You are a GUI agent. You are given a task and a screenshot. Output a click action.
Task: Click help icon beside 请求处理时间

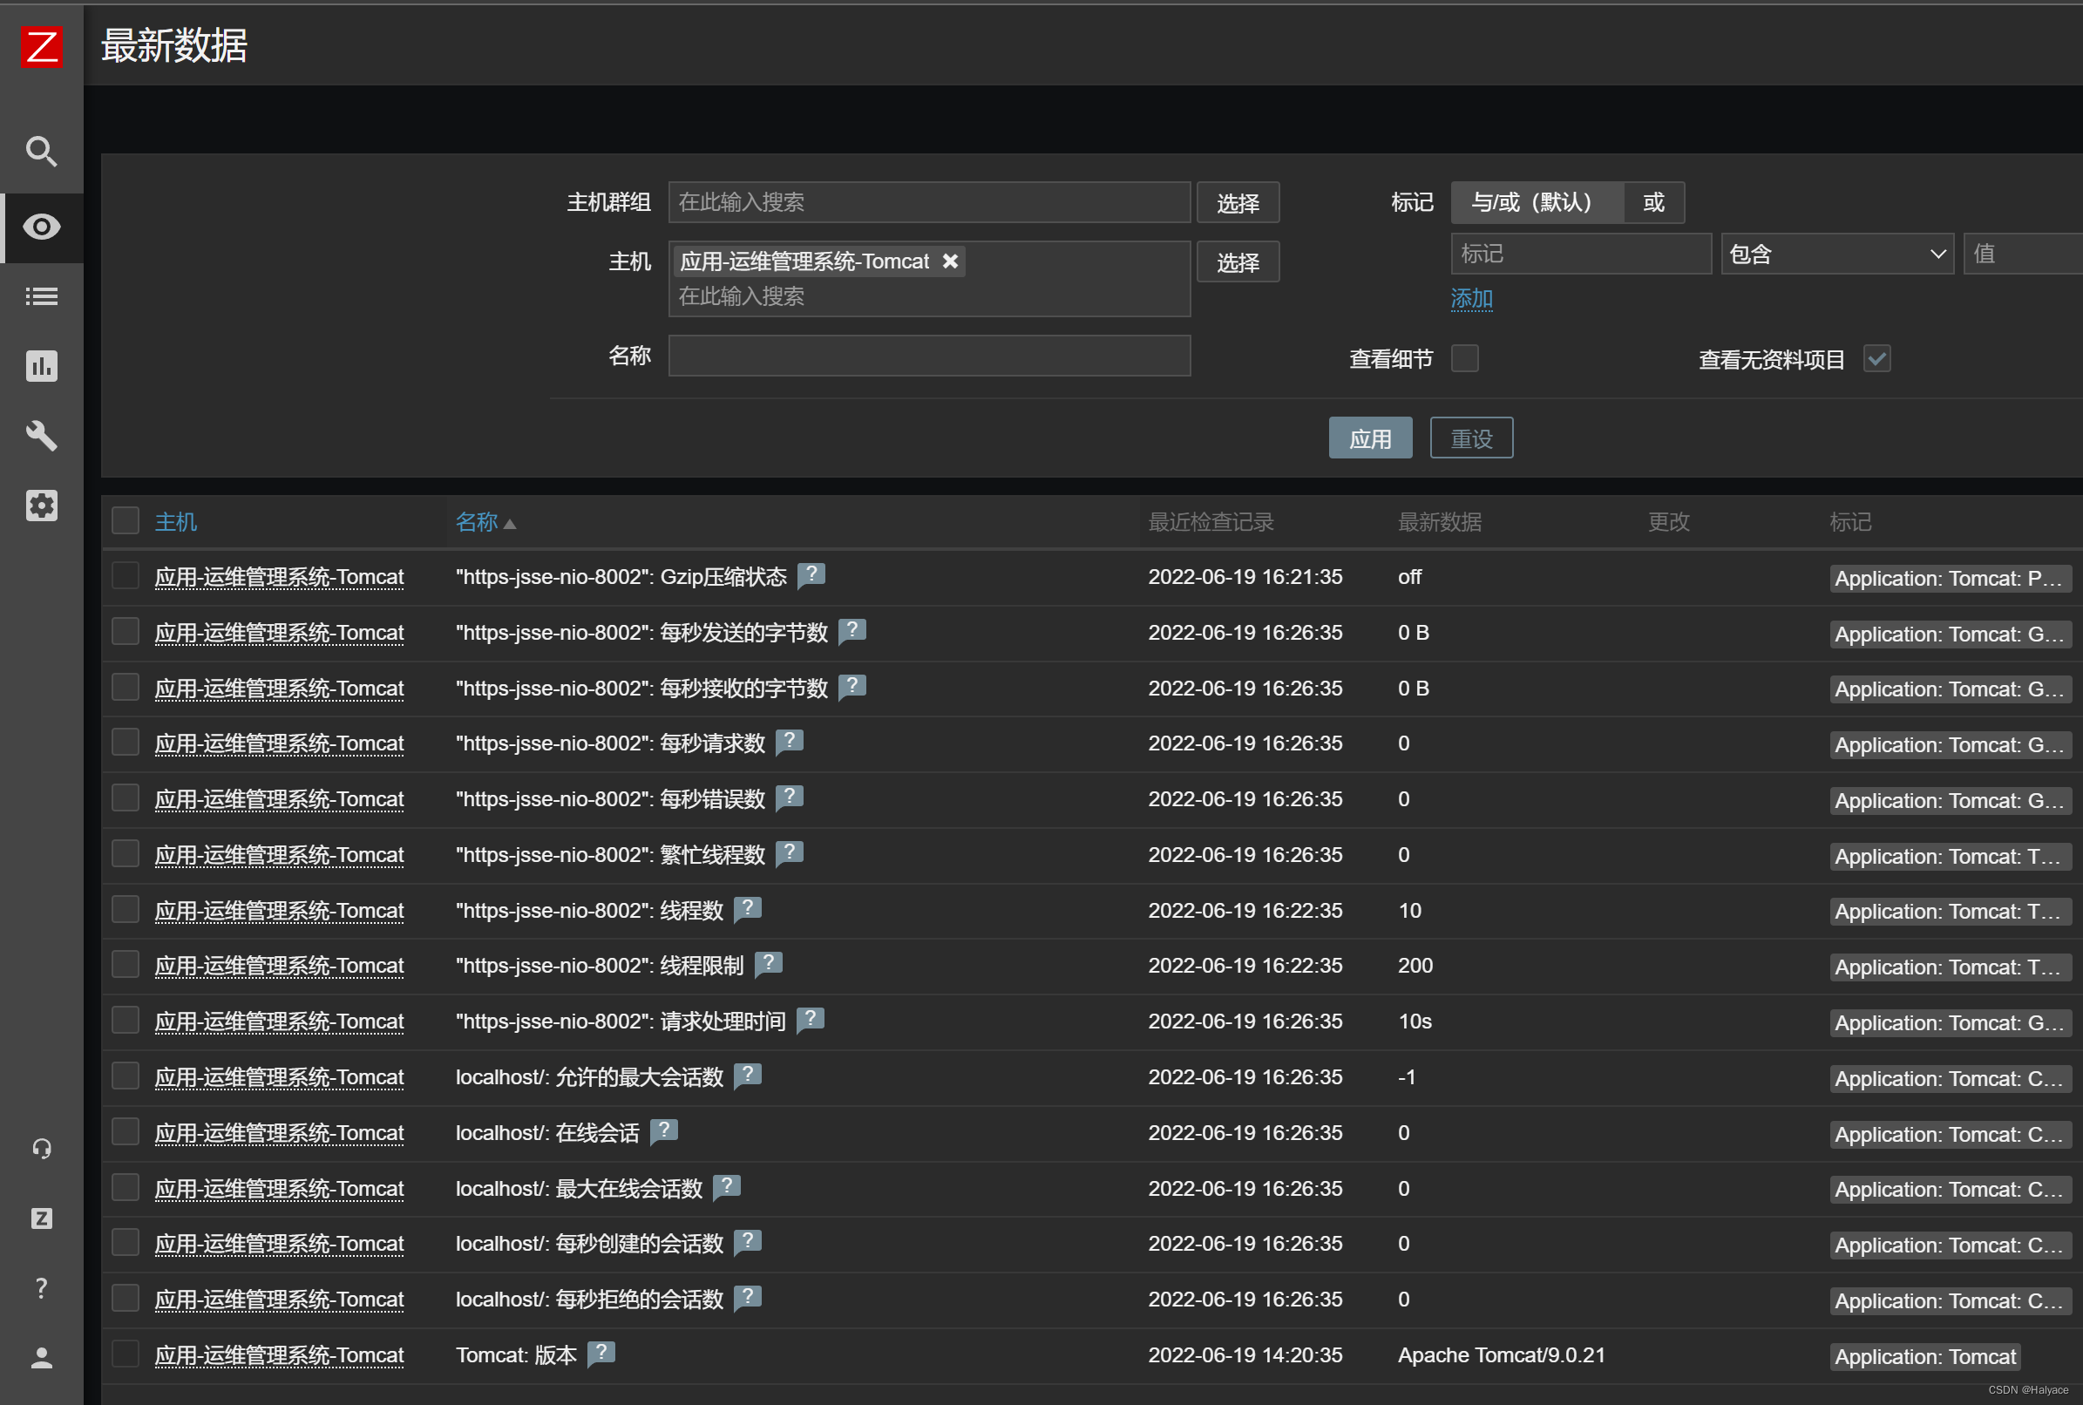(810, 1020)
